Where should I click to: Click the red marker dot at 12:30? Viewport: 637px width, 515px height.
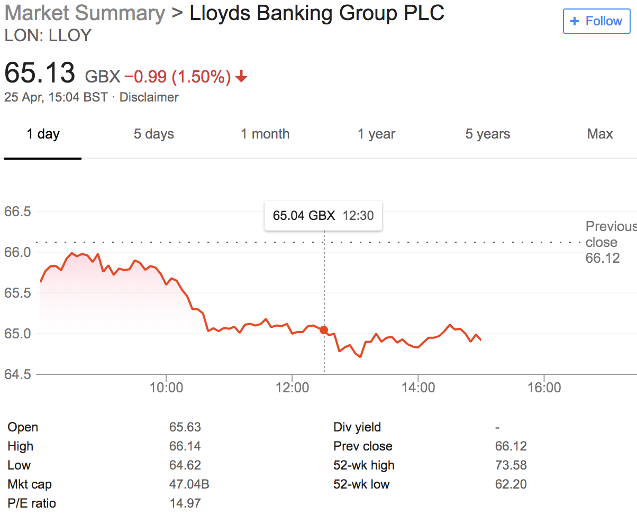(x=324, y=329)
